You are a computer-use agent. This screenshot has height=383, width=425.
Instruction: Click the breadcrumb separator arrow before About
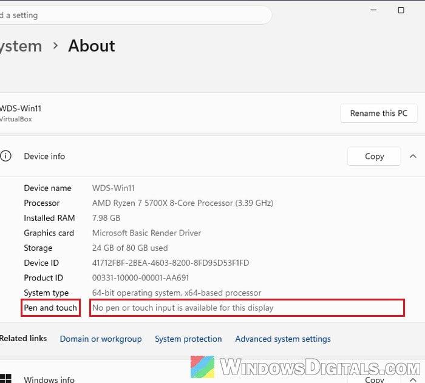click(x=56, y=46)
